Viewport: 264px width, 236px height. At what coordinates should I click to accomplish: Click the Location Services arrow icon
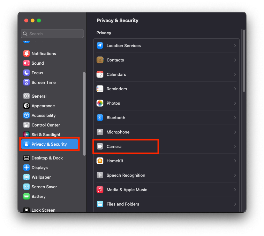click(100, 45)
